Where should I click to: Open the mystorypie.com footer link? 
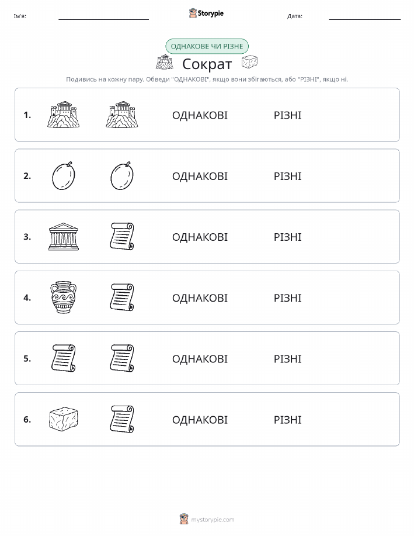pyautogui.click(x=207, y=519)
